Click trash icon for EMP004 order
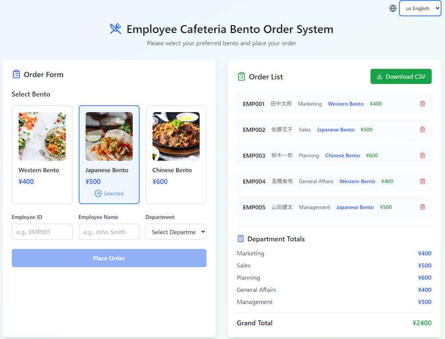Image resolution: width=445 pixels, height=339 pixels. tap(422, 182)
